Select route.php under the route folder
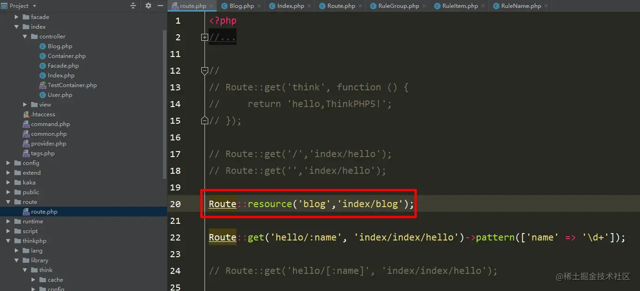Viewport: 640px width, 291px height. tap(44, 211)
